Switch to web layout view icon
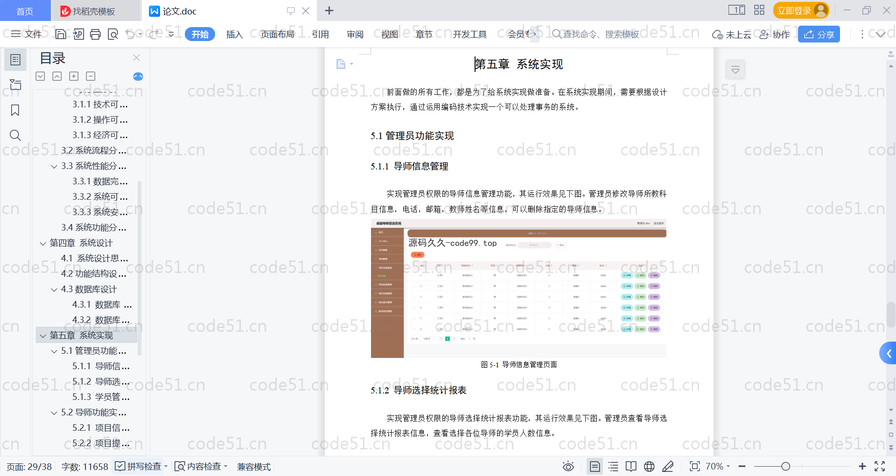Viewport: 896px width, 476px height. 649,466
